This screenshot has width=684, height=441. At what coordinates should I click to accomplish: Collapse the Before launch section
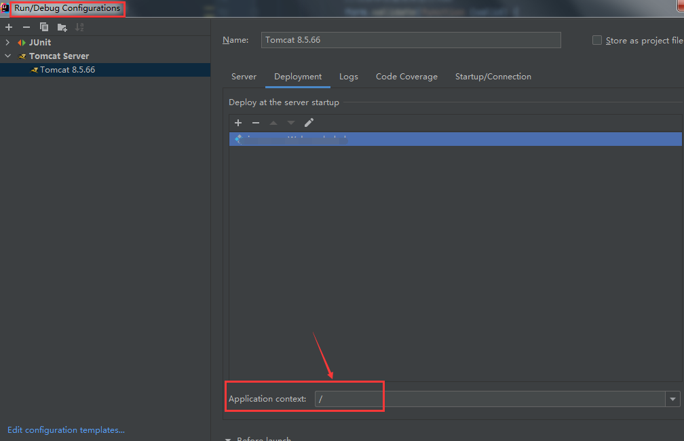(x=228, y=439)
